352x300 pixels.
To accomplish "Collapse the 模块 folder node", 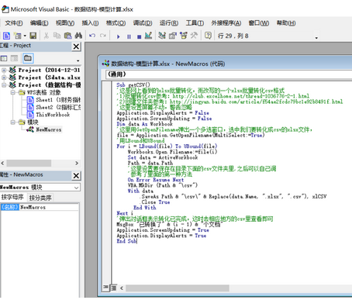I will [x=12, y=122].
